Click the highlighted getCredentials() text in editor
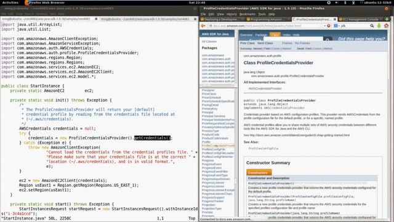 pyautogui.click(x=152, y=138)
